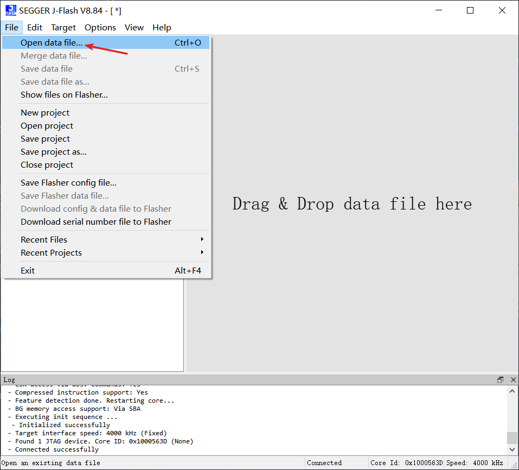This screenshot has width=519, height=470.
Task: Click 'BG memory access support' log line
Action: coord(74,409)
